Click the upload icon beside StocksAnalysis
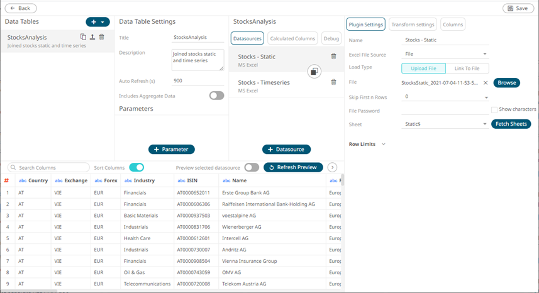Image resolution: width=539 pixels, height=293 pixels. click(x=92, y=37)
